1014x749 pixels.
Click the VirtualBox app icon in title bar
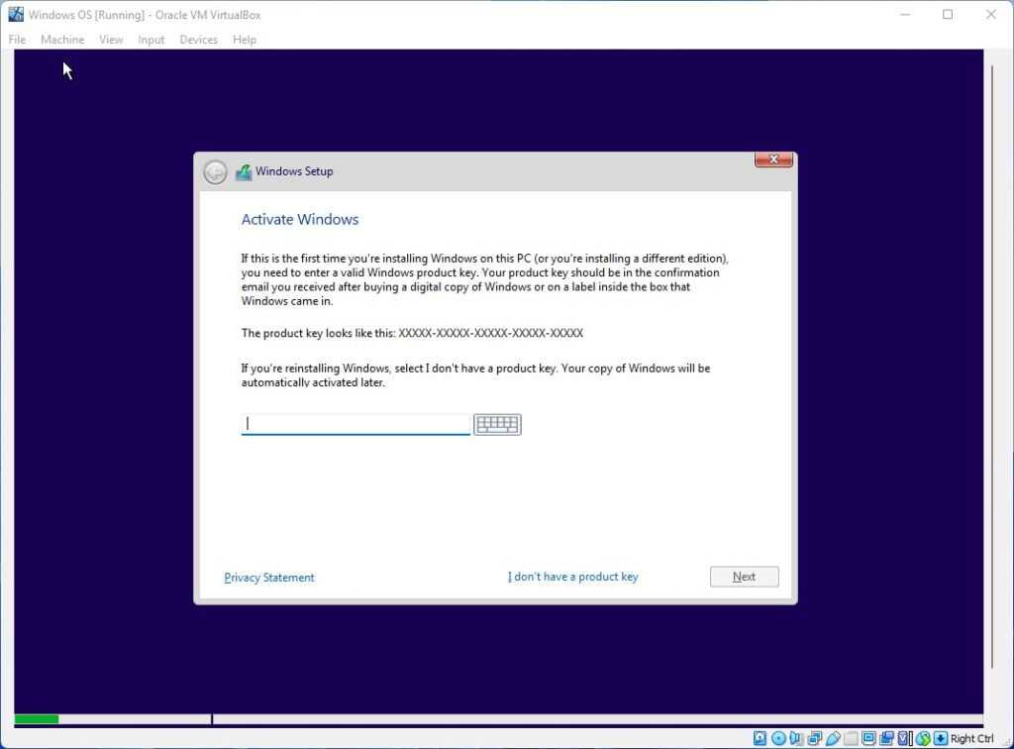(16, 14)
